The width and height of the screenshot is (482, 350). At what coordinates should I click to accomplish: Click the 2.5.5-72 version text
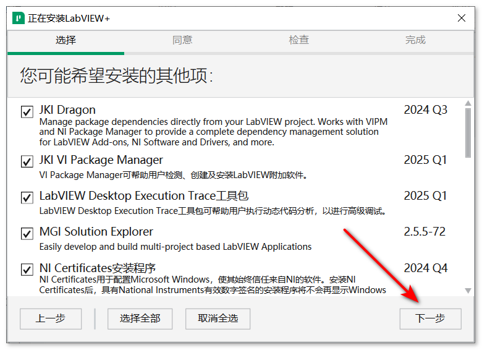pos(425,232)
